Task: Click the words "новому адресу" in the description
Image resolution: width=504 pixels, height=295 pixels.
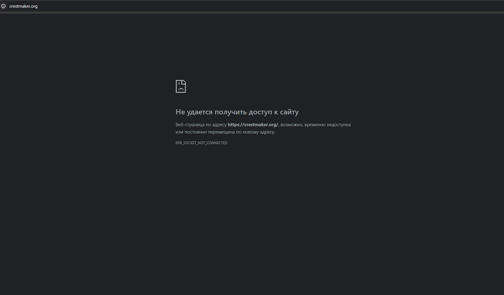Action: tap(259, 132)
